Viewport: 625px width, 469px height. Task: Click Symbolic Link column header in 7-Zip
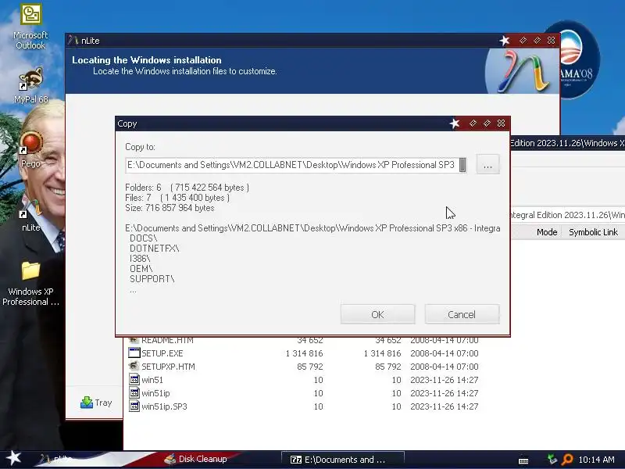(593, 232)
